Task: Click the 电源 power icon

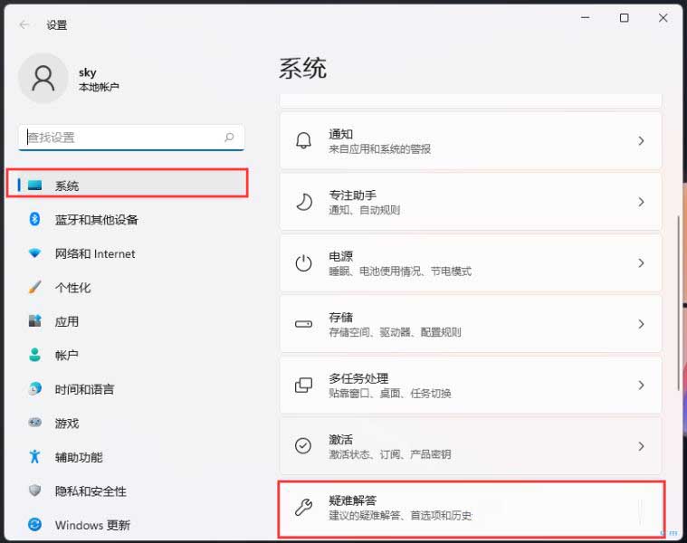Action: [303, 263]
